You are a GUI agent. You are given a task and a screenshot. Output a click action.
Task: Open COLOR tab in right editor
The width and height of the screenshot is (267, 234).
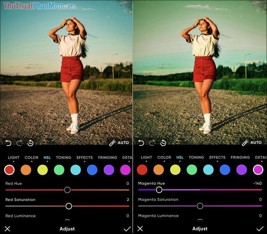click(164, 157)
